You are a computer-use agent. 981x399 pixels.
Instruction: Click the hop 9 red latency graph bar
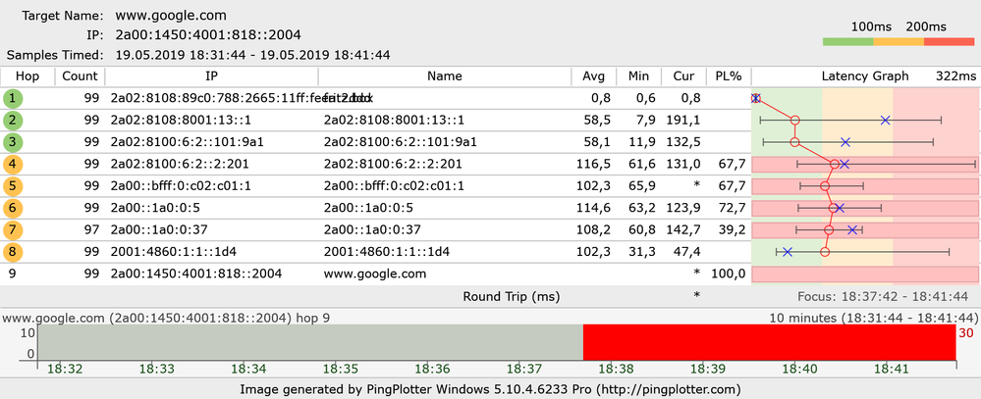pos(865,274)
